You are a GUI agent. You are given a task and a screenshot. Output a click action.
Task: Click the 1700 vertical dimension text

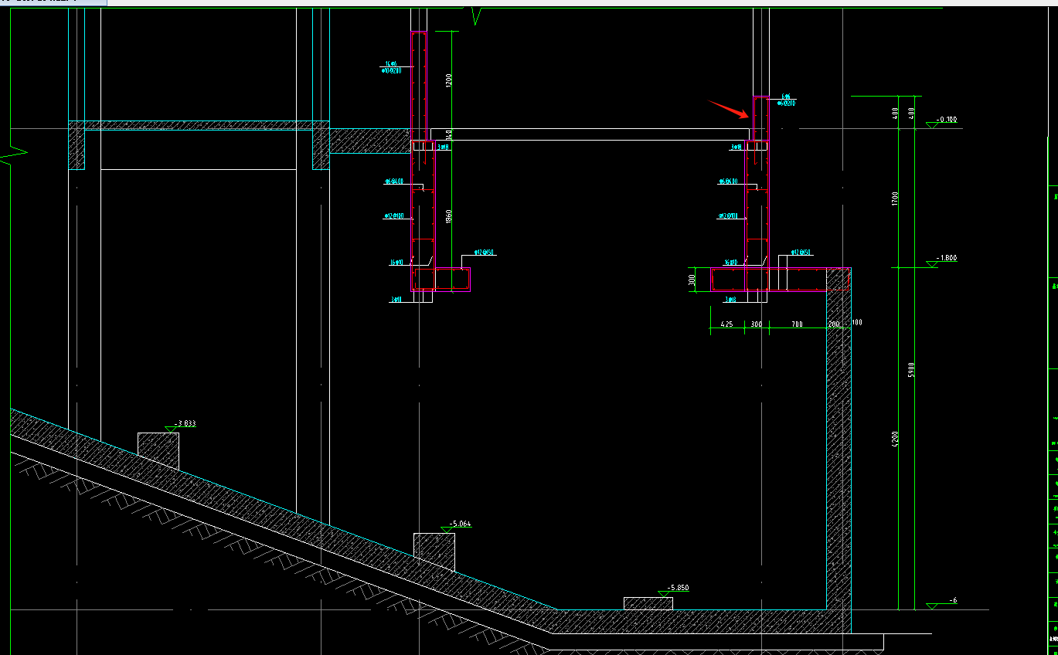(x=895, y=199)
